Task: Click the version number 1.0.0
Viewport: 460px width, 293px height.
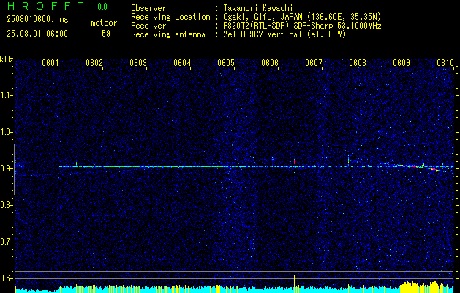Action: coord(99,7)
